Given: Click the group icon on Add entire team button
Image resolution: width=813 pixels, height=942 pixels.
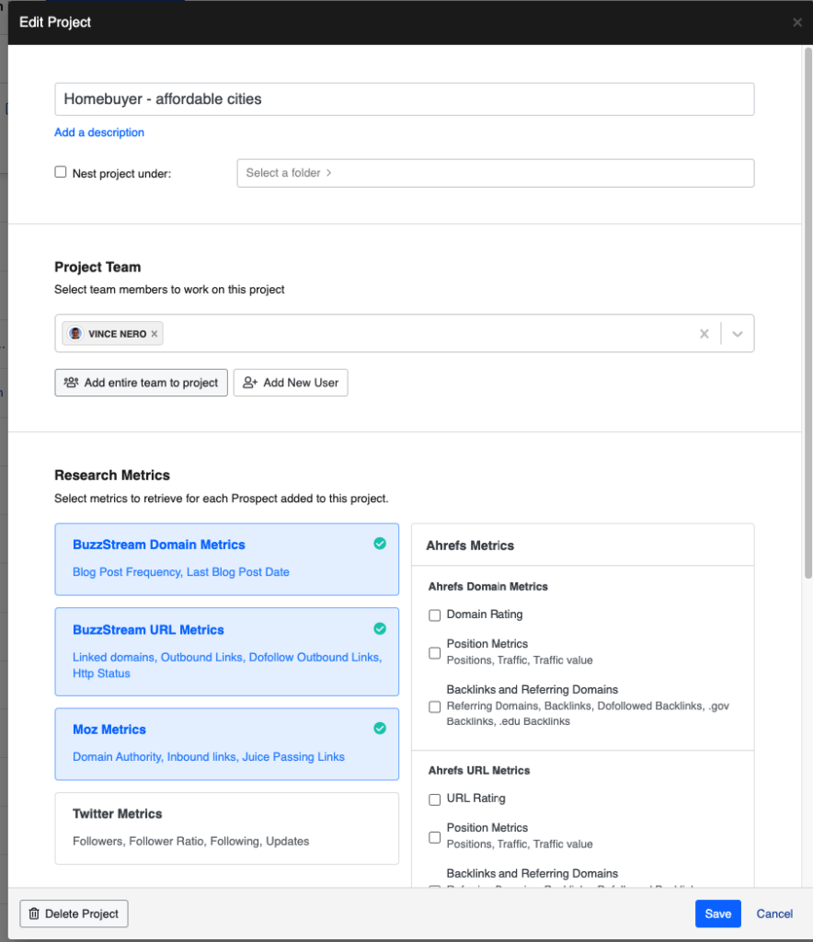Looking at the screenshot, I should [x=71, y=382].
